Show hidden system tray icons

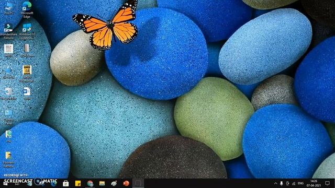(275, 183)
